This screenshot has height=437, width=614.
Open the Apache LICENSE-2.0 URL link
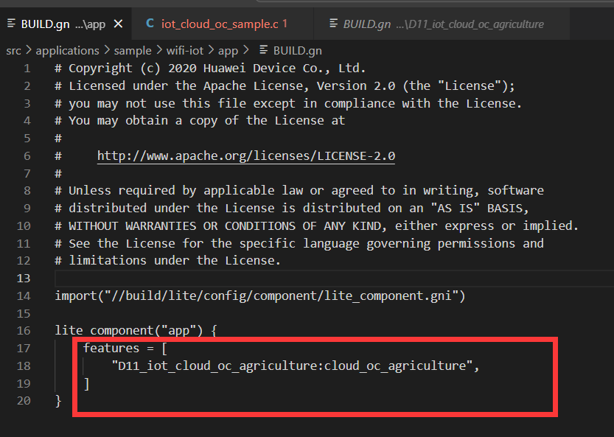coord(246,156)
